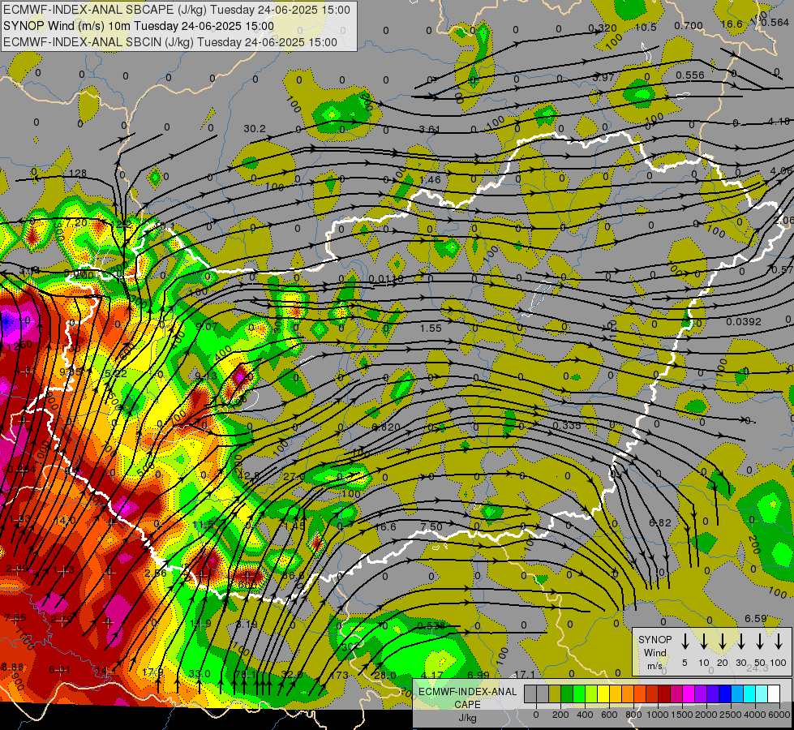Viewport: 794px width, 730px height.
Task: Pick the yellow CAPE legend swatch
Action: (603, 693)
